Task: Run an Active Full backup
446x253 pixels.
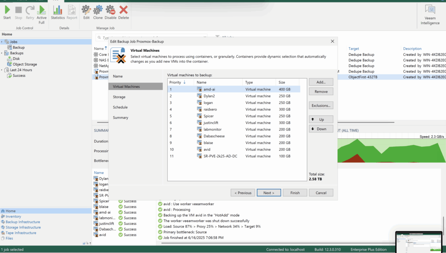Action: click(x=42, y=15)
